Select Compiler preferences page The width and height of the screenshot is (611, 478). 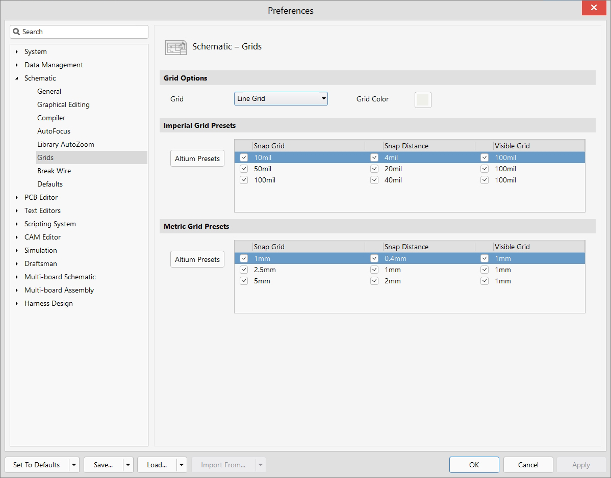[x=52, y=118]
